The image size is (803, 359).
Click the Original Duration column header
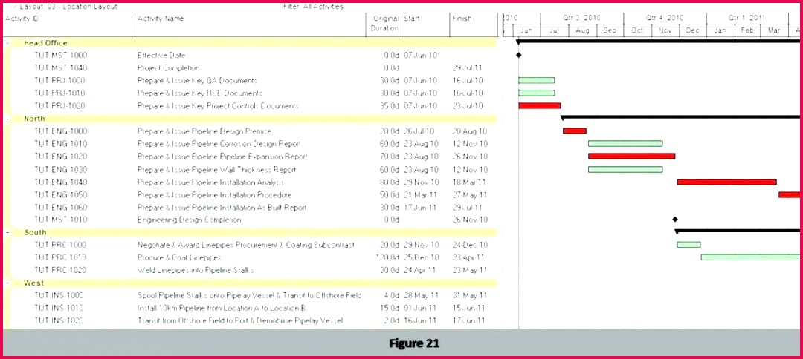[x=384, y=24]
